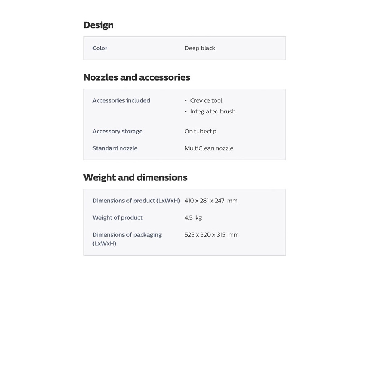
Task: Click the Crevice tool list item
Action: (206, 100)
